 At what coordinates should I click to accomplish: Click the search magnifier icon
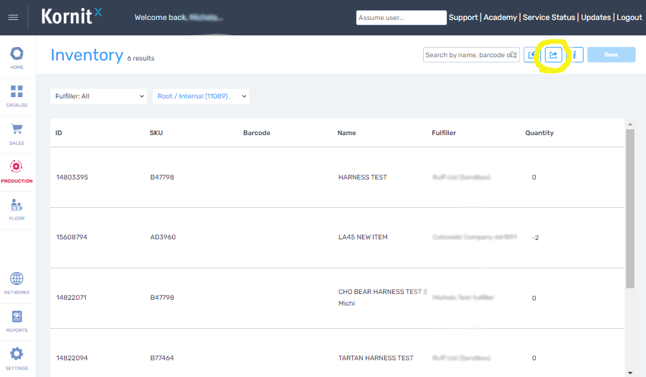[x=513, y=55]
